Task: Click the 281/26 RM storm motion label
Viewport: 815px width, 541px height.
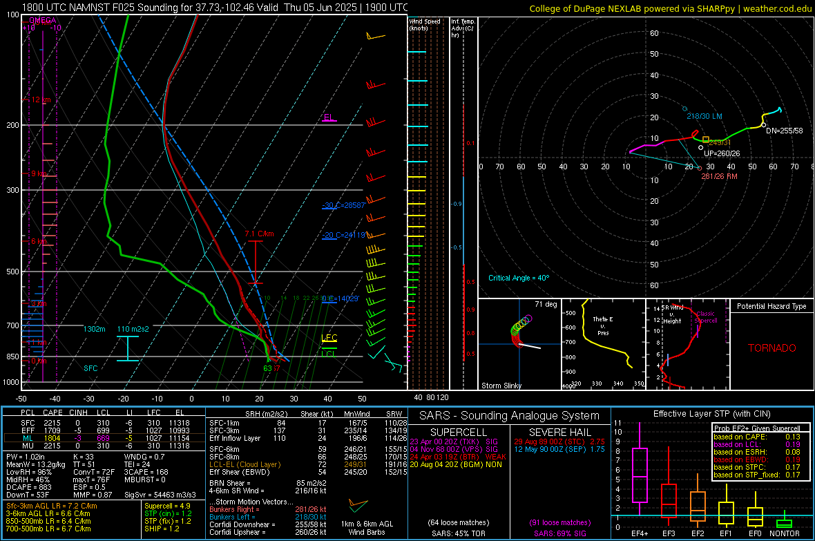Action: (719, 176)
